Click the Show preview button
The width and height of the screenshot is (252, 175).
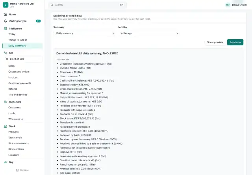215,42
